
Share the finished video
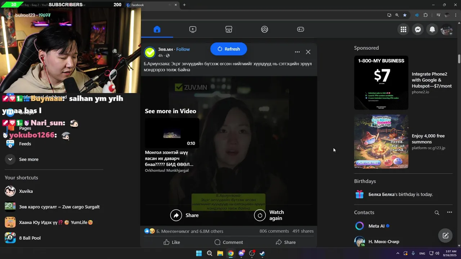184,215
